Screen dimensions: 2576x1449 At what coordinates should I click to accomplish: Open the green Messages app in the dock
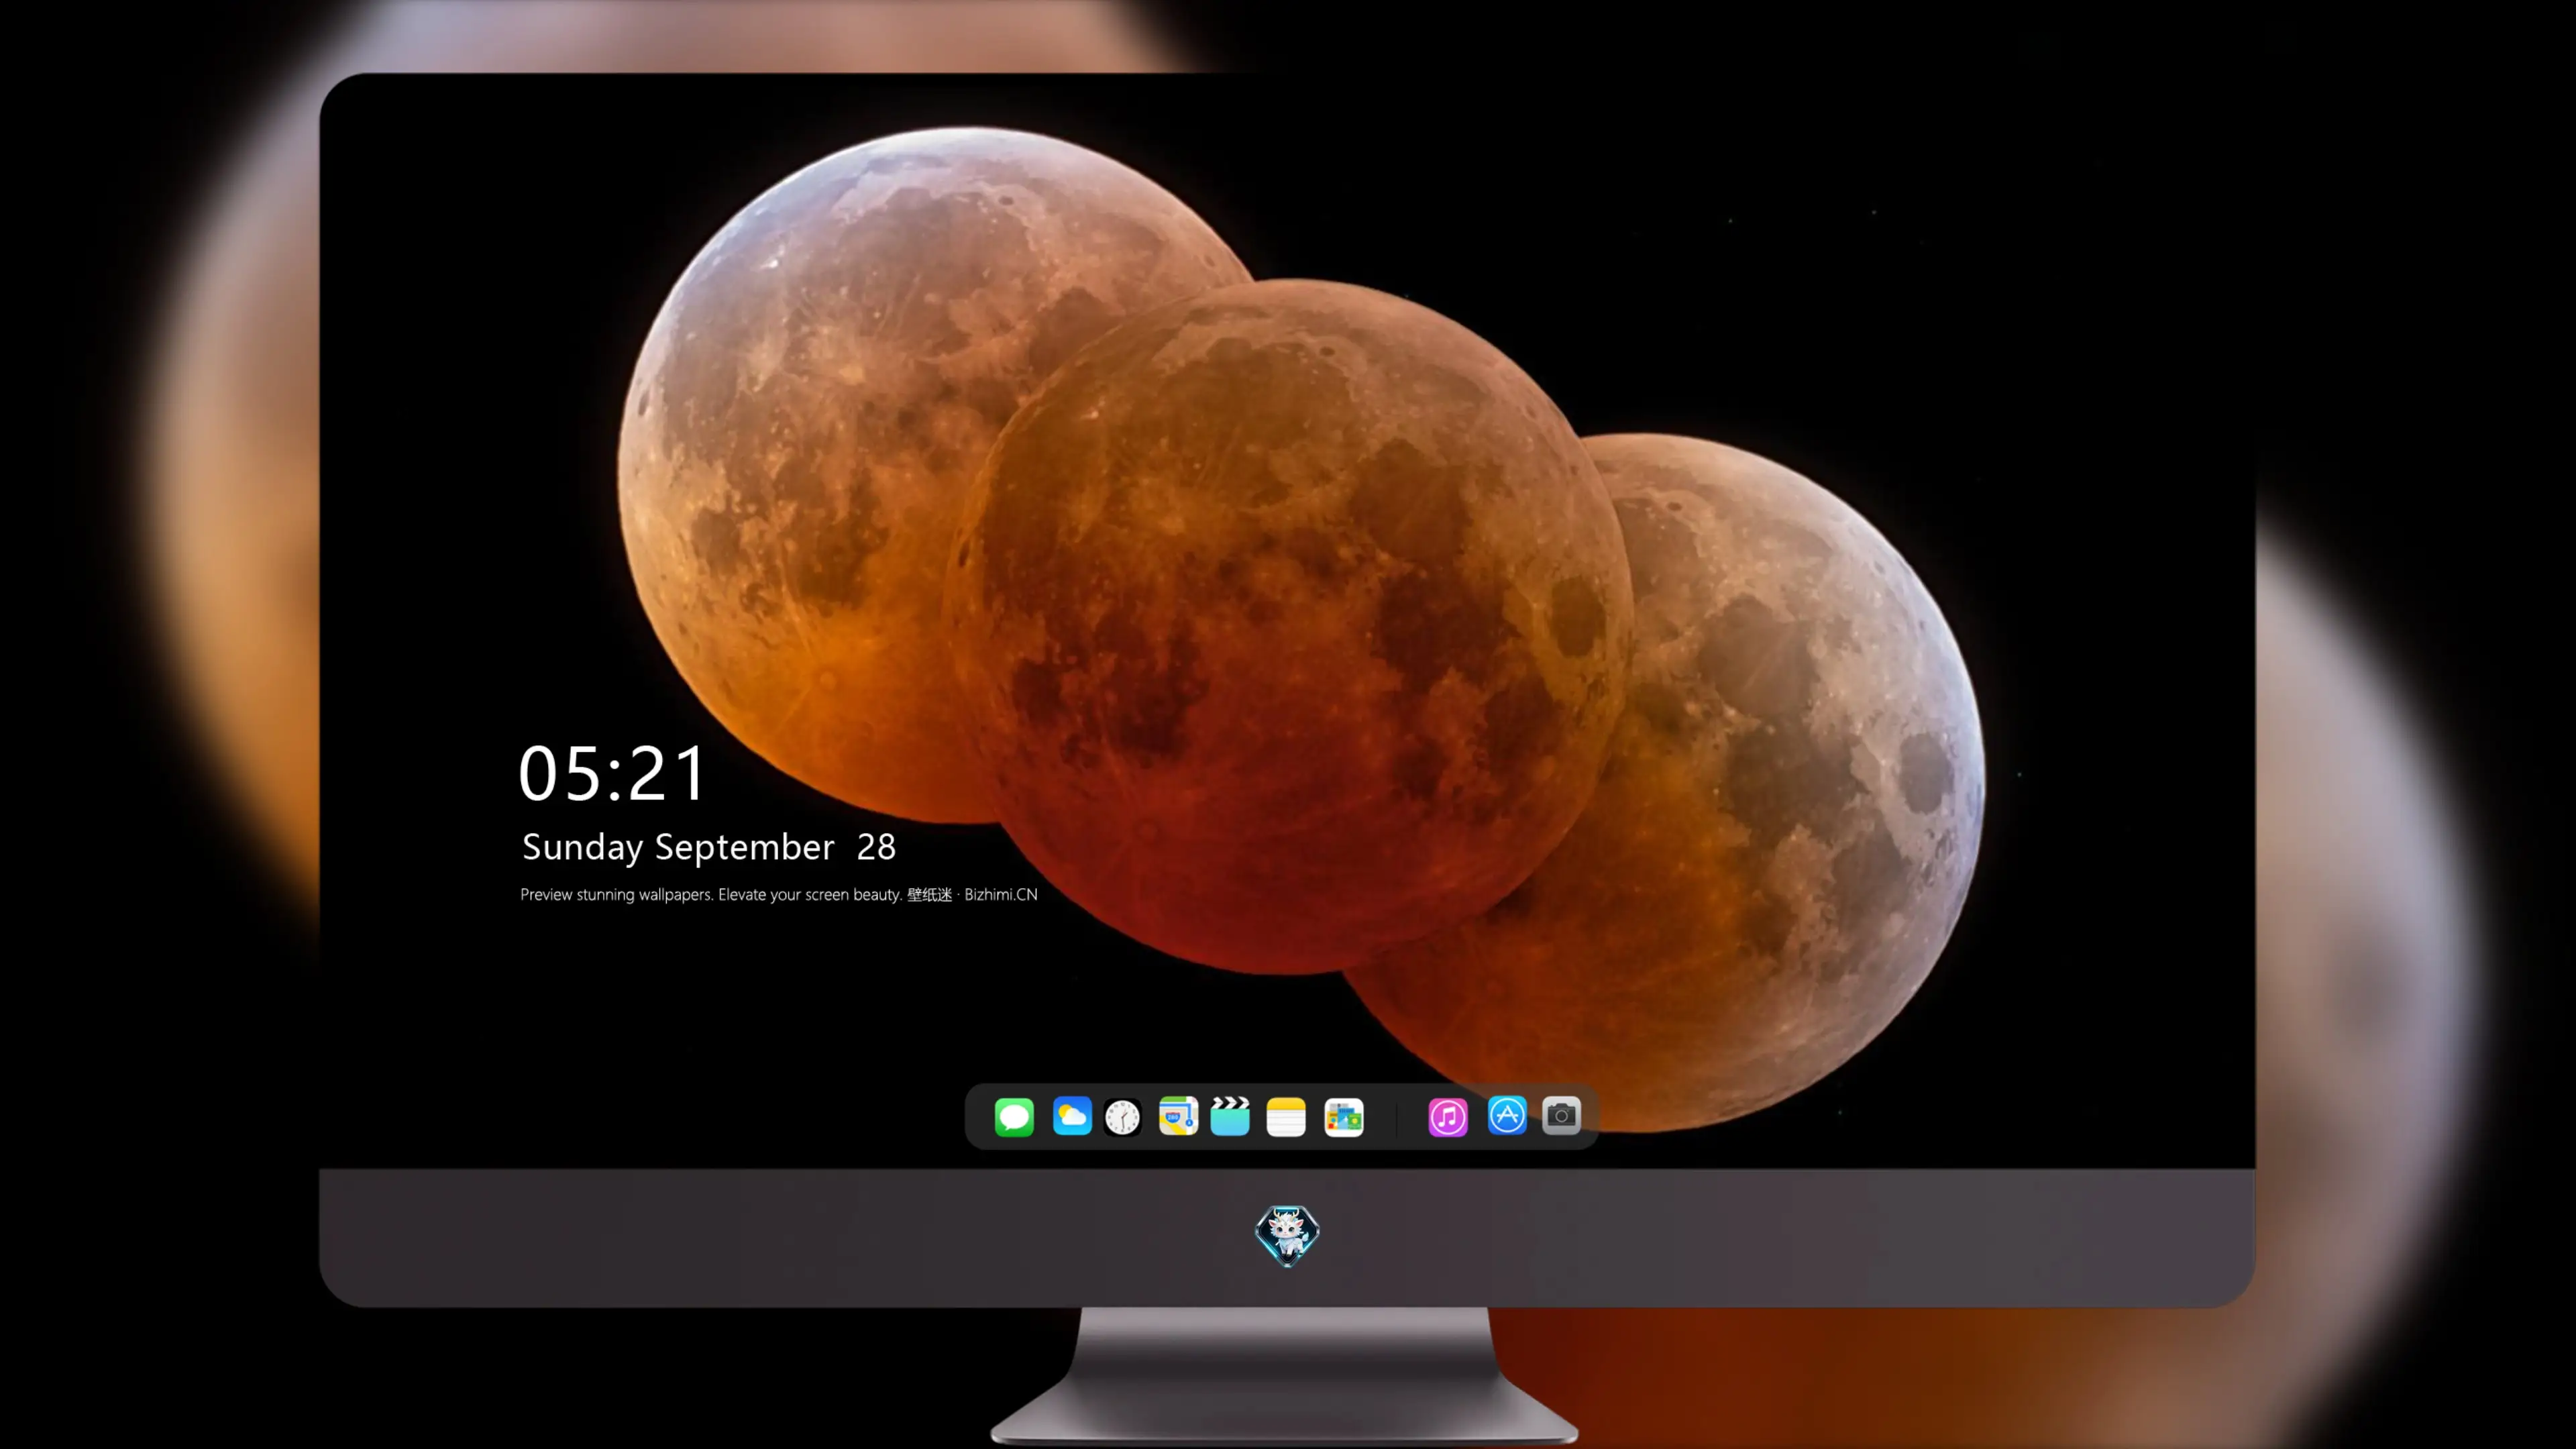point(1014,1116)
